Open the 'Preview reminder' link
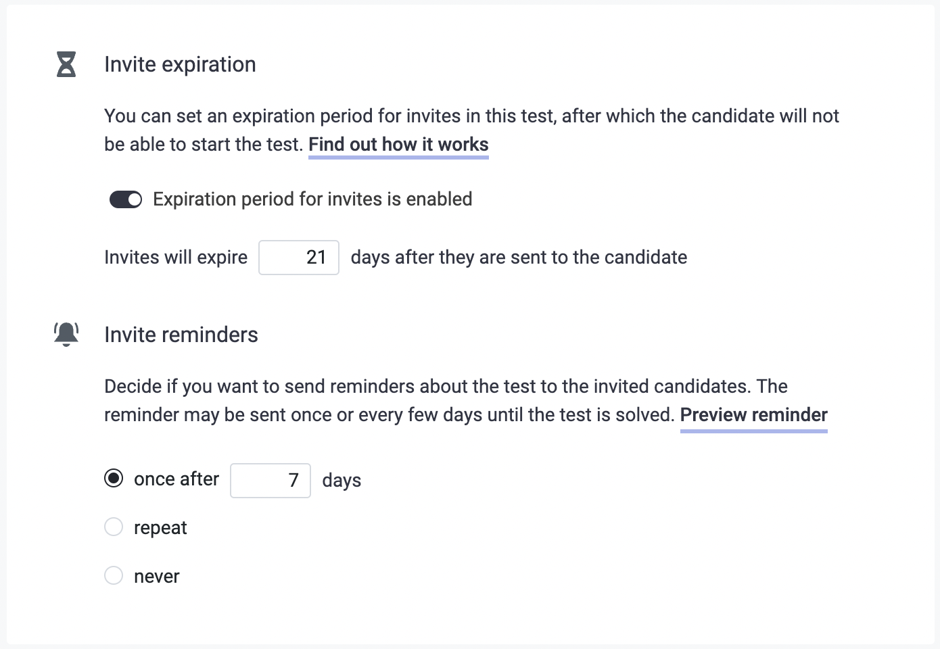The width and height of the screenshot is (940, 649). coord(754,415)
